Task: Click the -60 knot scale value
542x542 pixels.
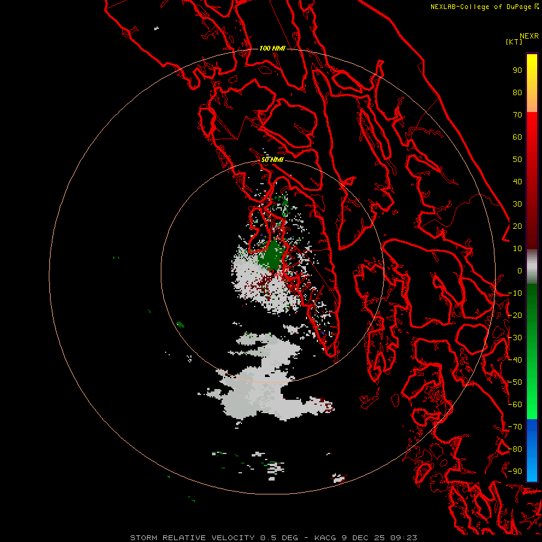Action: click(x=515, y=405)
